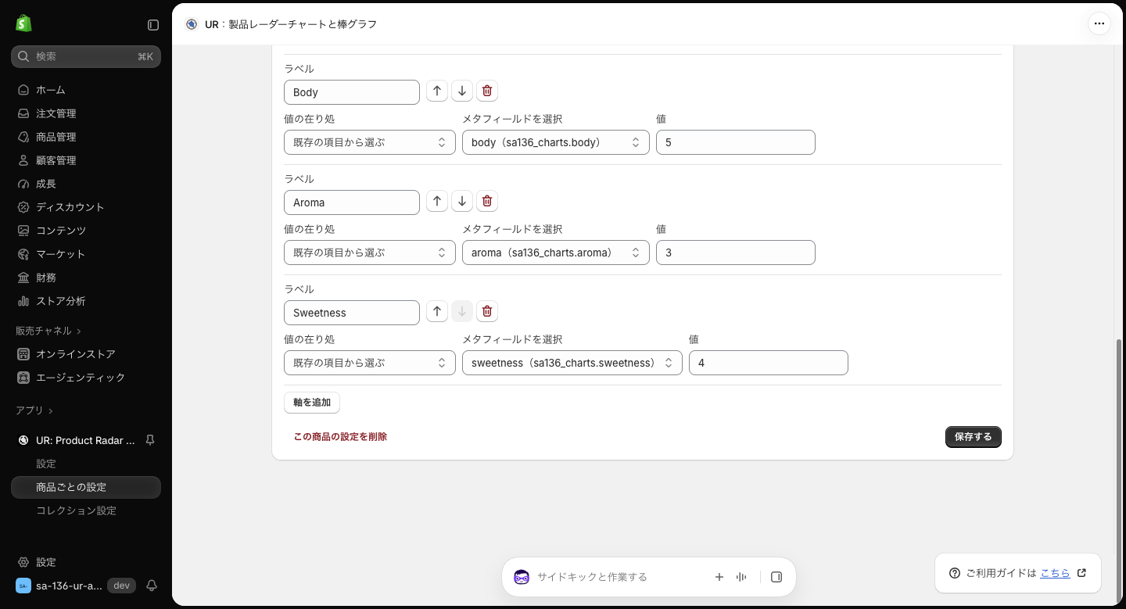This screenshot has width=1126, height=609.
Task: Go to ホーム in the sidebar
Action: pyautogui.click(x=86, y=90)
